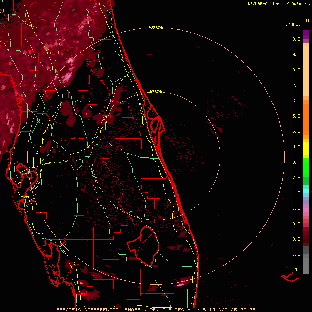This screenshot has width=312, height=312.
Task: Click the -1.3 value on the color scale
Action: [x=295, y=254]
